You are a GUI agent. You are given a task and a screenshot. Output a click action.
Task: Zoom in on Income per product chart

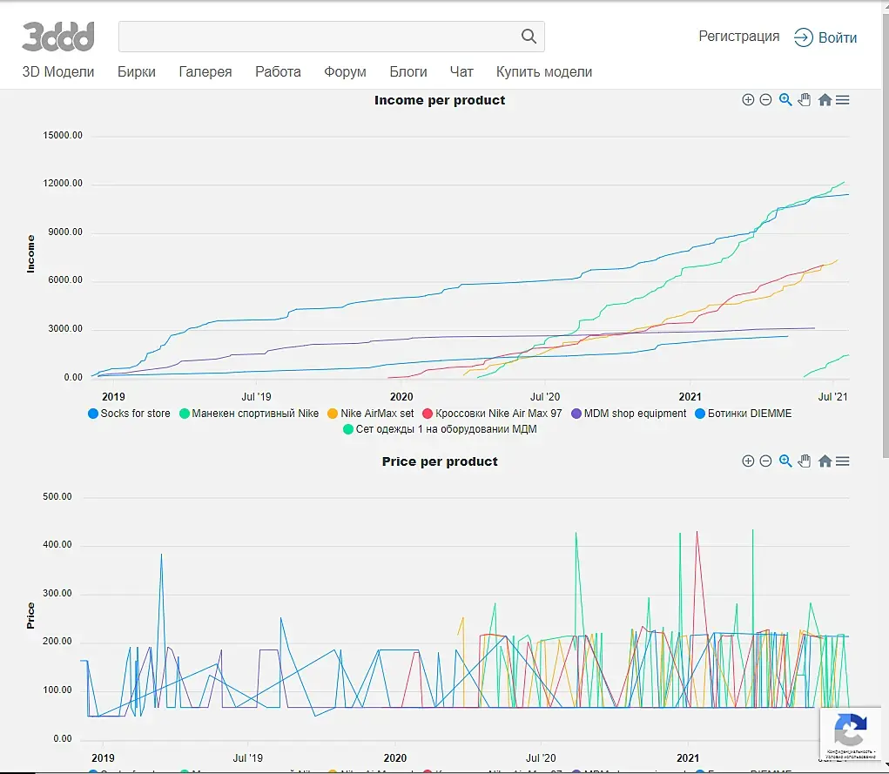tap(748, 100)
